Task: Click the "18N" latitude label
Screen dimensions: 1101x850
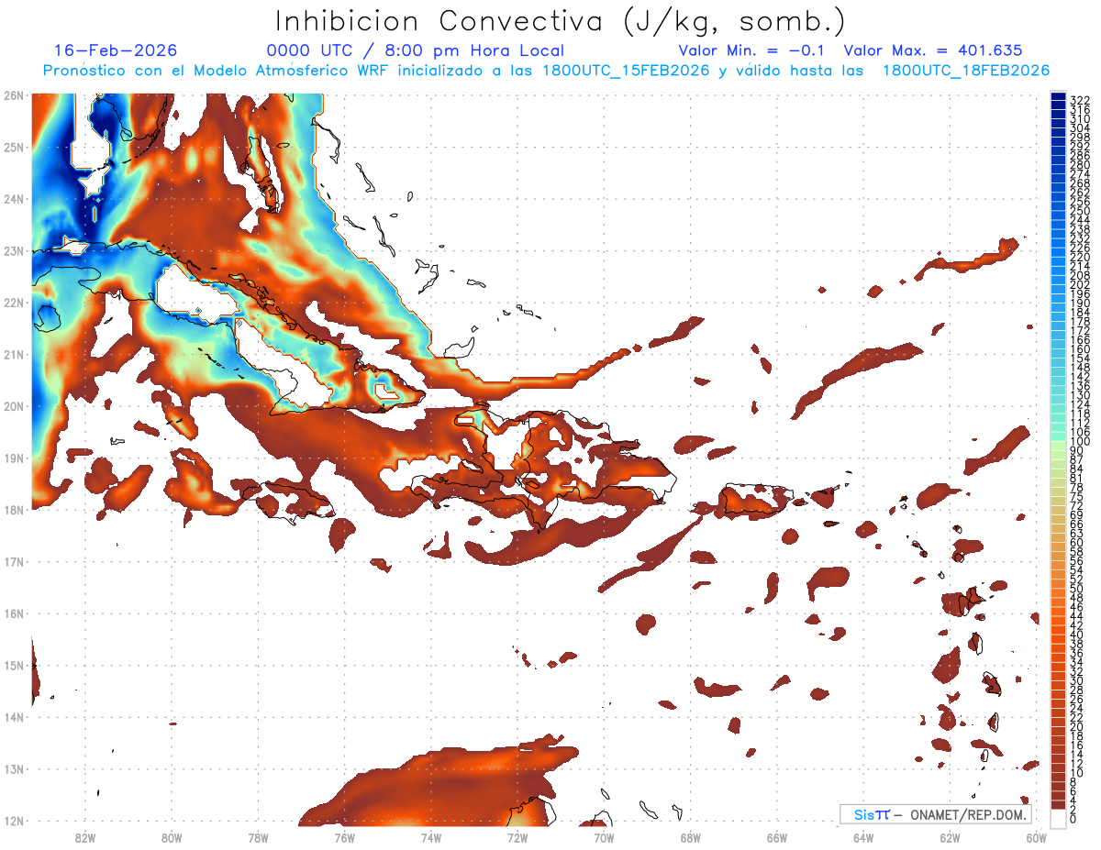Action: [x=13, y=510]
